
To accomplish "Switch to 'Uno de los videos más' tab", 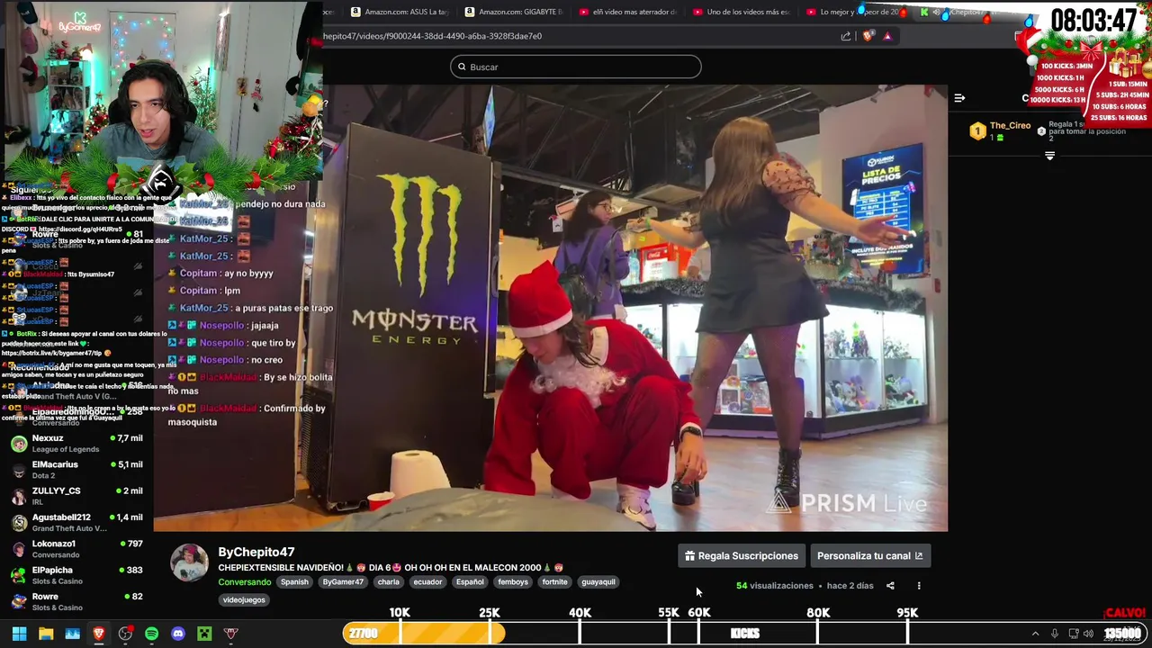I will tap(742, 12).
